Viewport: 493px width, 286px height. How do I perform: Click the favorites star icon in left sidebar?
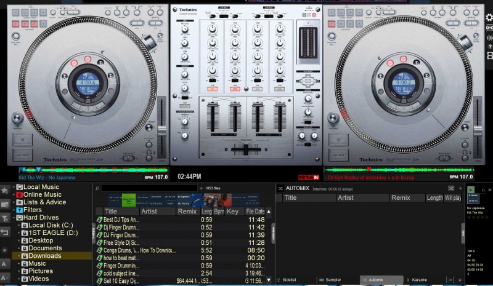tap(5, 190)
